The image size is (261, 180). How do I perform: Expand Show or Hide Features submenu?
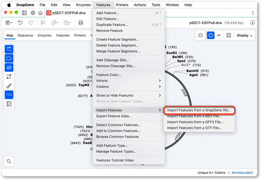click(128, 95)
